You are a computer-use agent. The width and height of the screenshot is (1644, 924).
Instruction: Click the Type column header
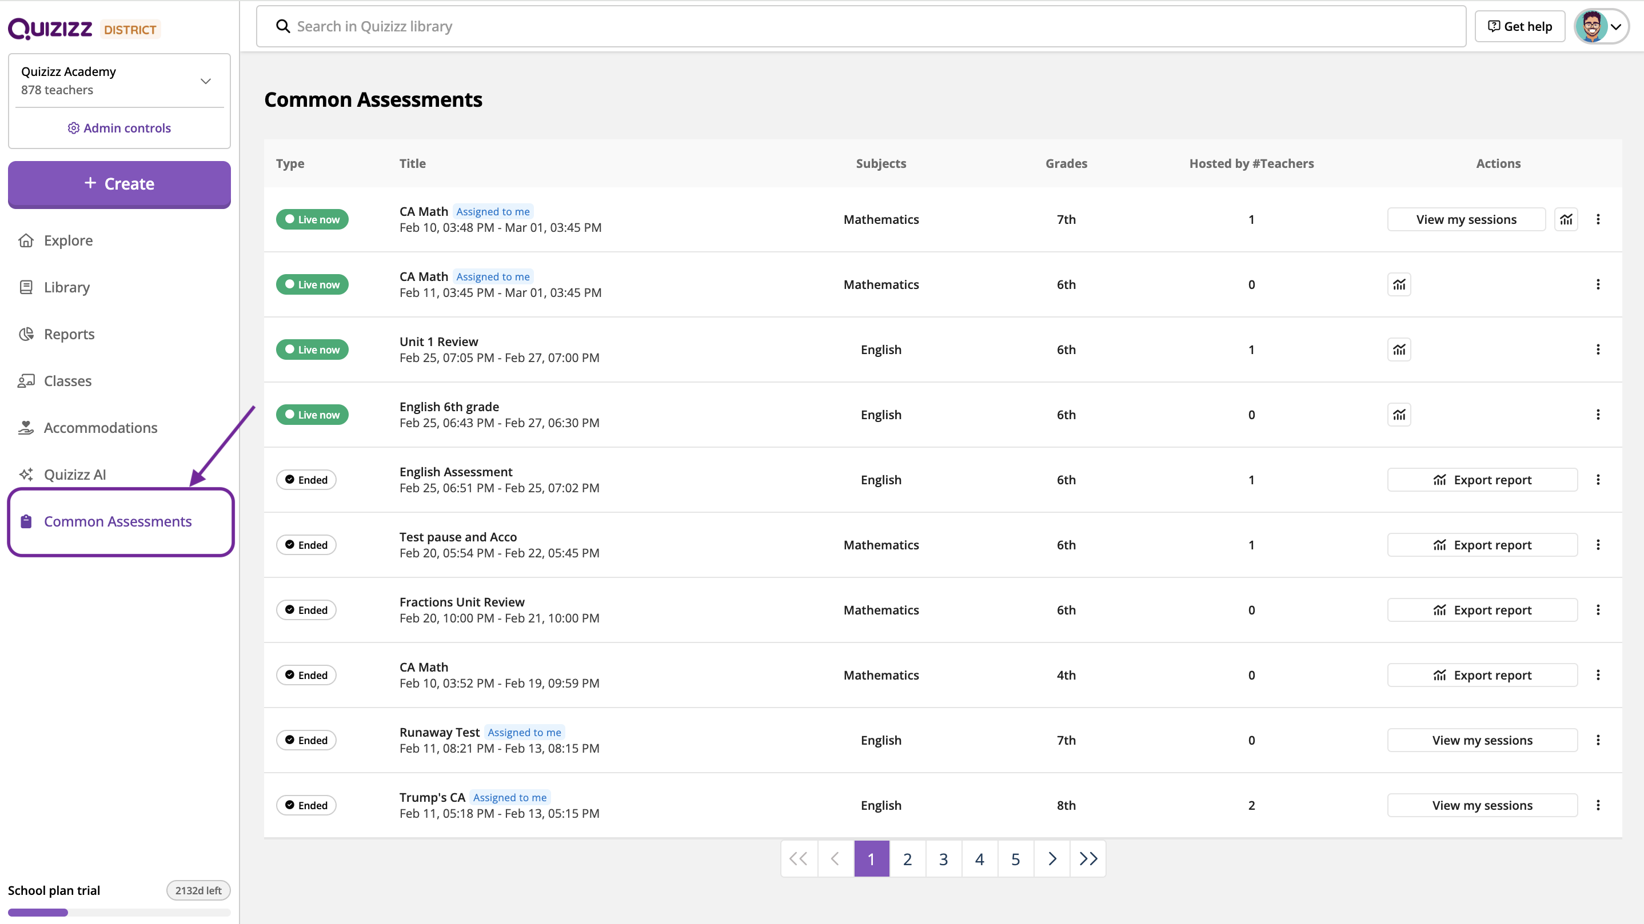pyautogui.click(x=290, y=163)
